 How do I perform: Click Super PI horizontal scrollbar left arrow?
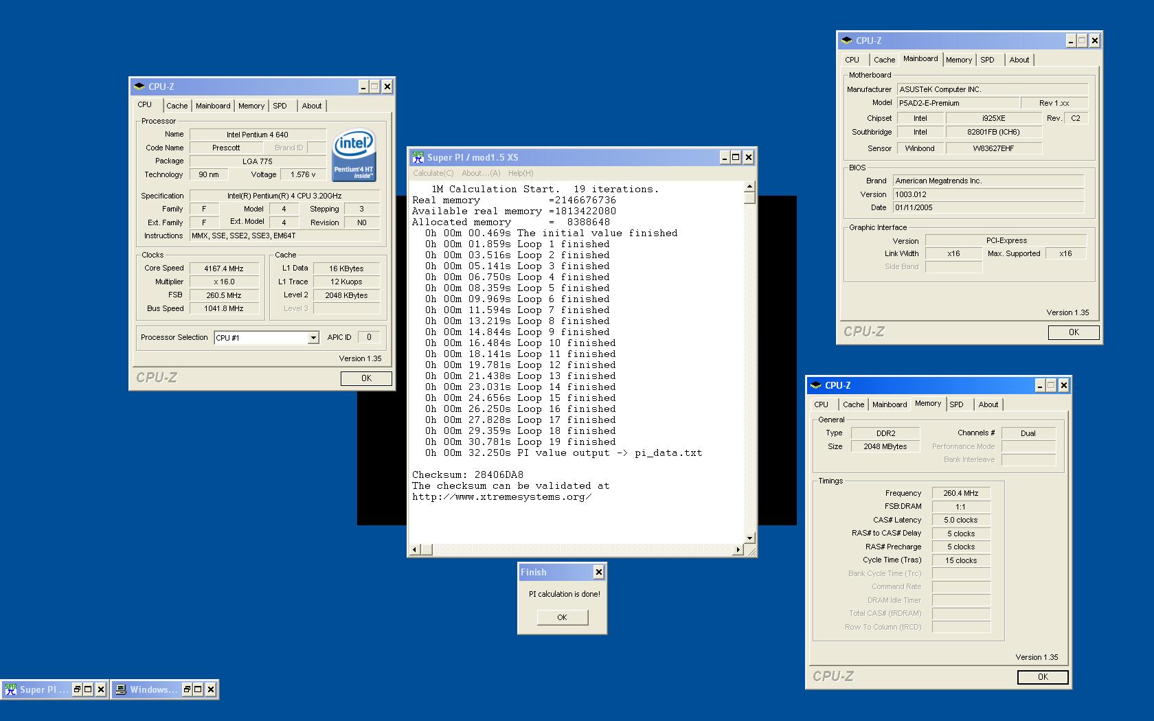tap(414, 549)
